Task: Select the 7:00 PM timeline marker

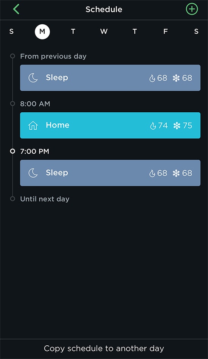Action: coord(12,151)
